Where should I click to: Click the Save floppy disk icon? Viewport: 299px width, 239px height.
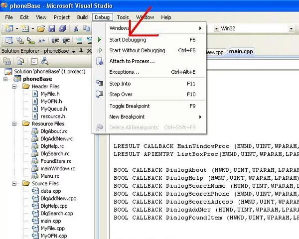(52, 29)
